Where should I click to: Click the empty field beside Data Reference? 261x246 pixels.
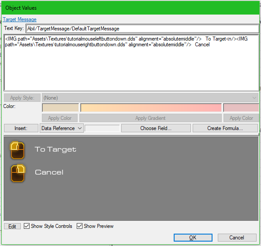point(102,128)
